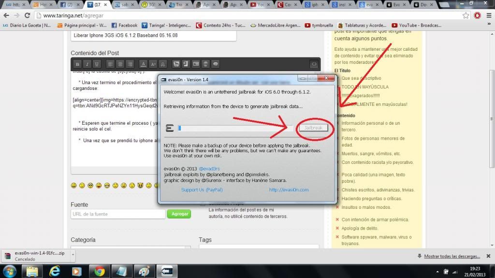The image size is (495, 278).
Task: Switch to the YouTube tab
Action: click(260, 5)
